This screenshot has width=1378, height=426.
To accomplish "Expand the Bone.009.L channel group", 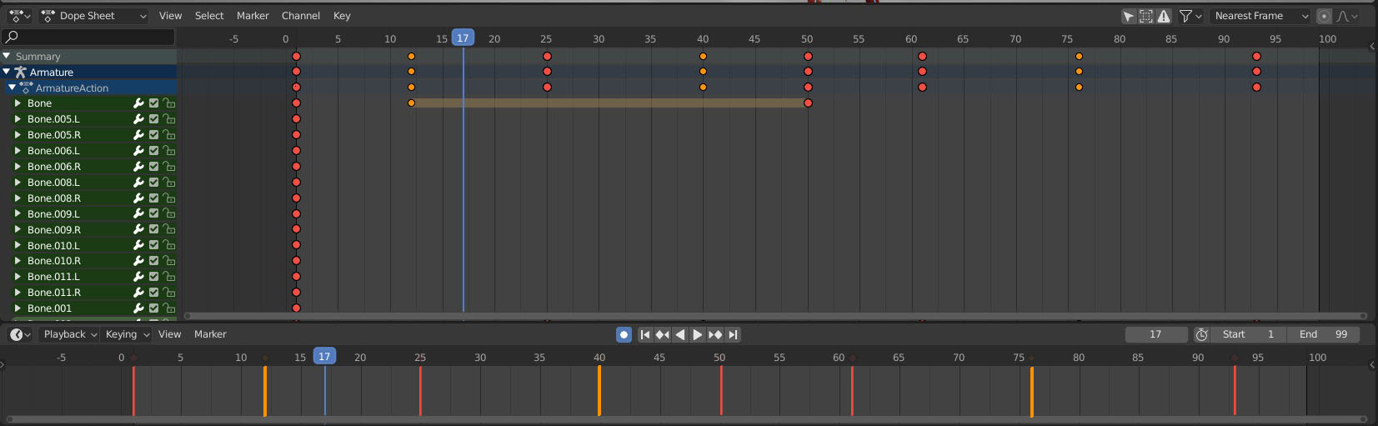I will [x=18, y=213].
